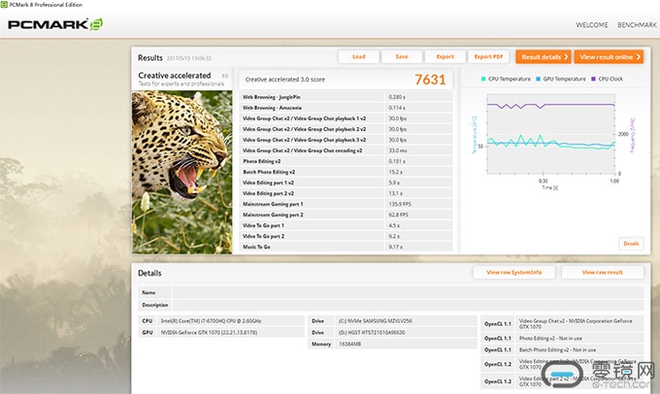Click the Save results button
Viewport: 660px width, 394px height.
pyautogui.click(x=402, y=56)
